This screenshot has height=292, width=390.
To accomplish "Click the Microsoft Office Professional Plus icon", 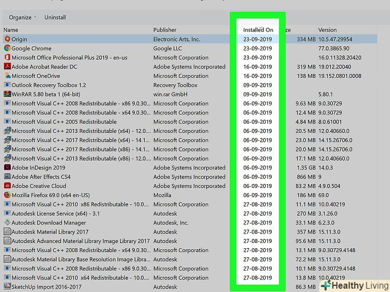I will click(7, 57).
